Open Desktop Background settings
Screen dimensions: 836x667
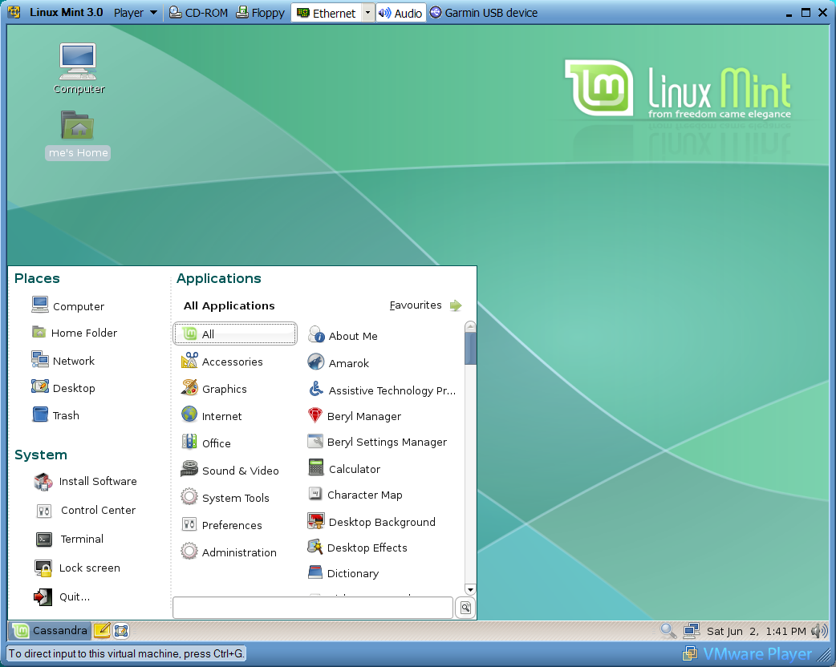(x=371, y=521)
